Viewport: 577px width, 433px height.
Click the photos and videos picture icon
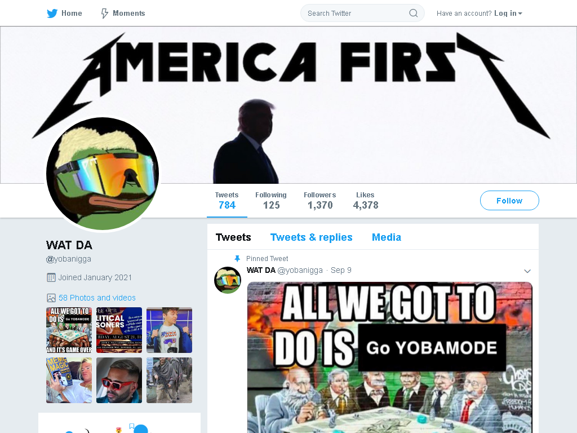(x=51, y=298)
